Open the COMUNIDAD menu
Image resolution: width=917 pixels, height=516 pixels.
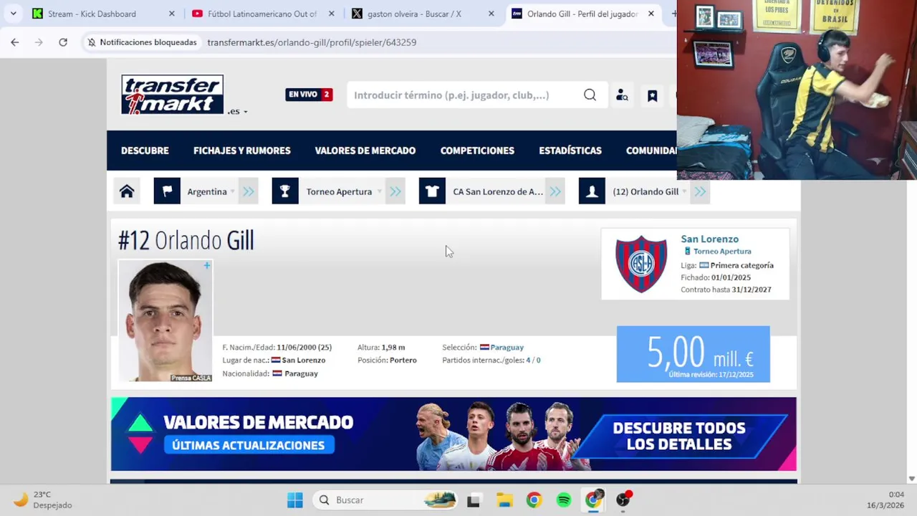(x=651, y=150)
